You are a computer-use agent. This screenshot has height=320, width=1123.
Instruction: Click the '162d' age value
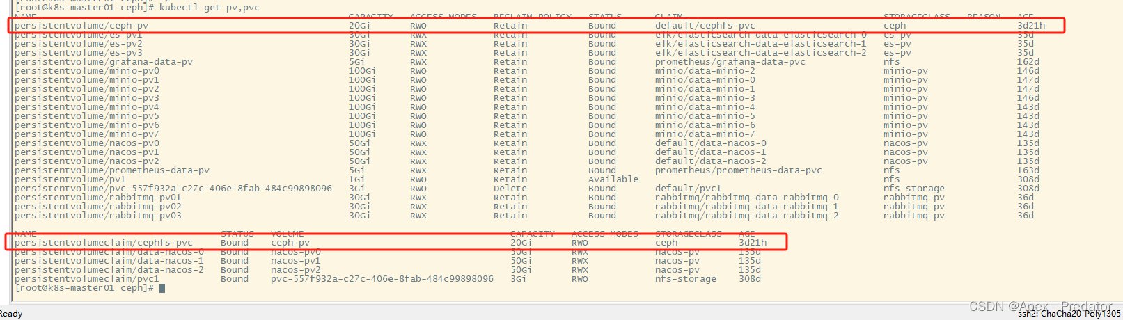(x=1028, y=62)
